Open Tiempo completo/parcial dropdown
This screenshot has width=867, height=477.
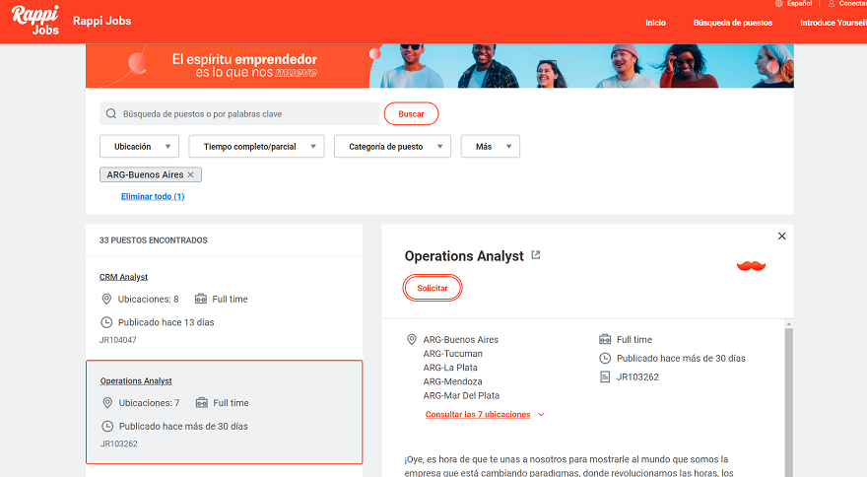(256, 147)
